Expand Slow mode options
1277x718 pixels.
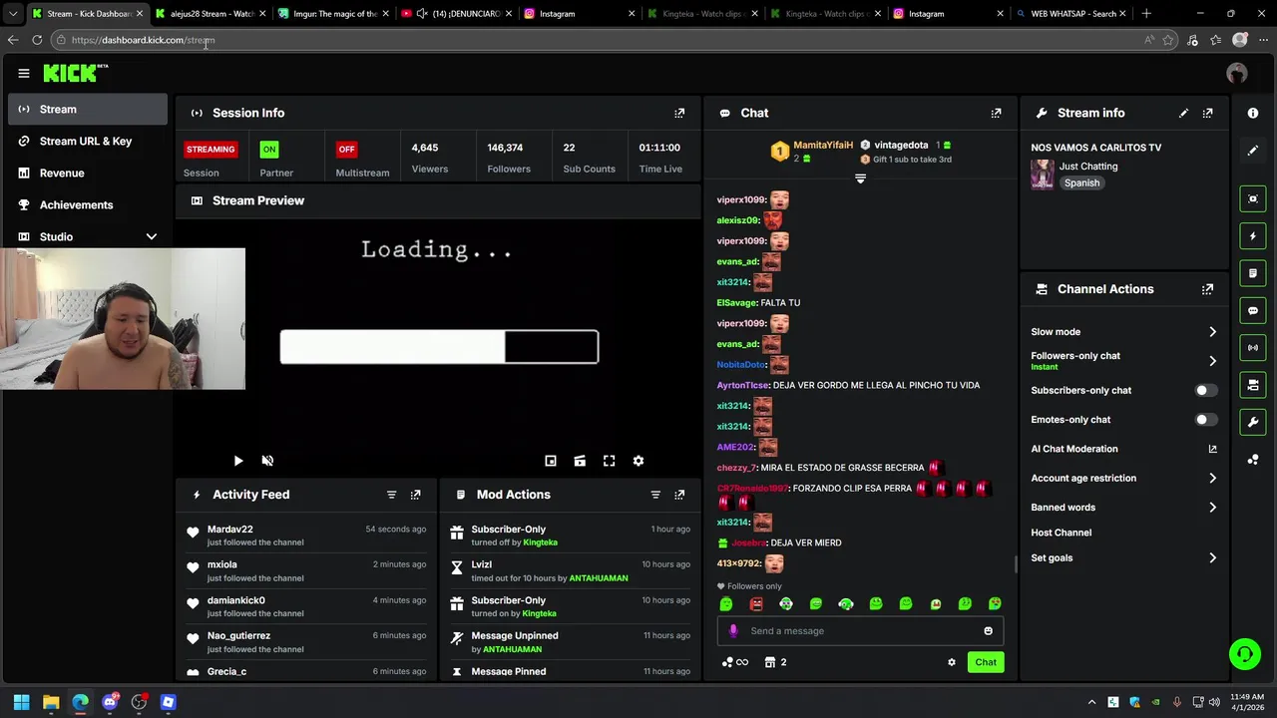click(1212, 332)
